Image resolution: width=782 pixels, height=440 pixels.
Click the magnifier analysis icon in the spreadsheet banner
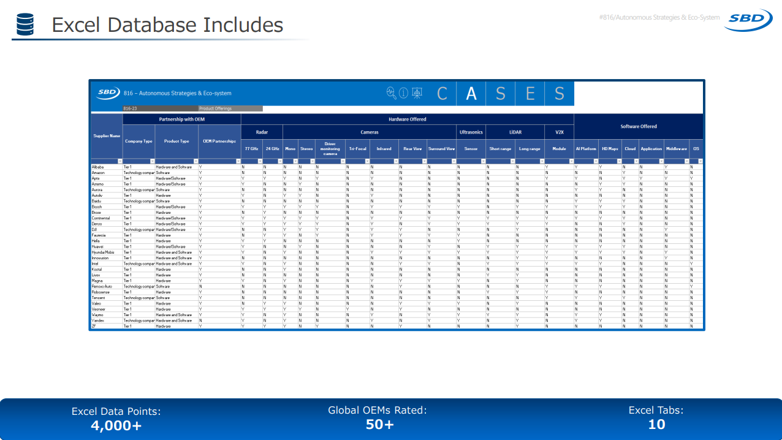[x=392, y=93]
